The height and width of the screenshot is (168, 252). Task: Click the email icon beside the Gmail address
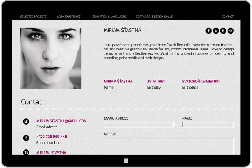(26, 121)
